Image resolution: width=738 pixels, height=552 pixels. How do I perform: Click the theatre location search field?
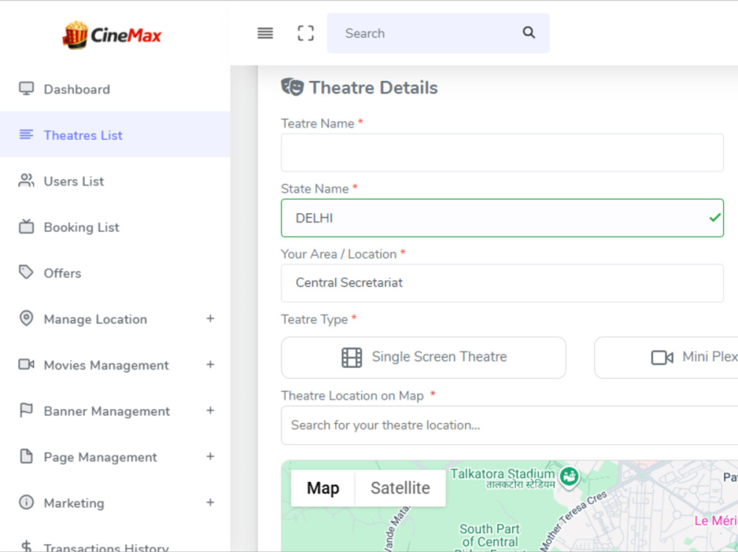coord(510,425)
